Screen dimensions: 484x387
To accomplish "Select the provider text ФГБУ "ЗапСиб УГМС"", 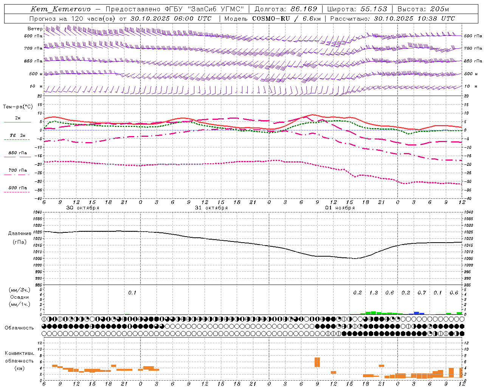I will [205, 9].
